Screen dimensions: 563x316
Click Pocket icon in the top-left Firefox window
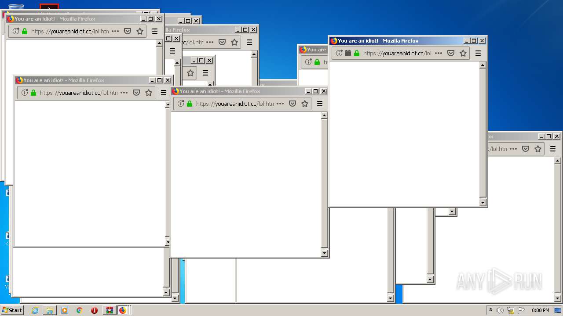128,31
